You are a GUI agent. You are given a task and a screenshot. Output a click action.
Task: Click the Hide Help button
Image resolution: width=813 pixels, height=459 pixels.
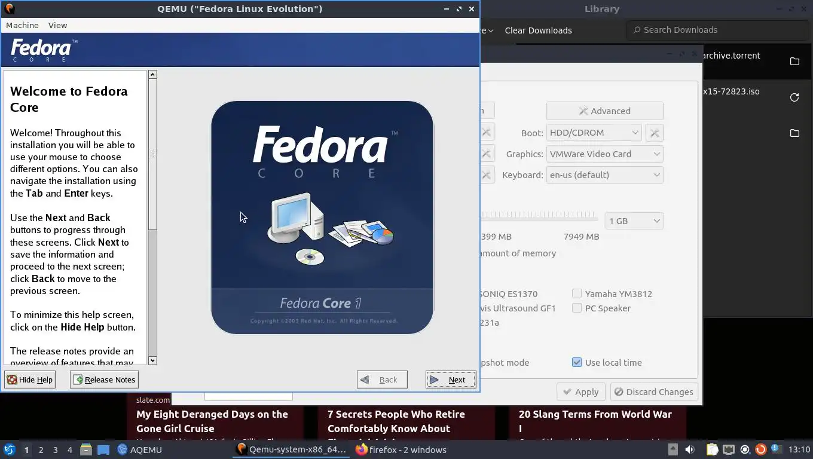[x=30, y=380]
